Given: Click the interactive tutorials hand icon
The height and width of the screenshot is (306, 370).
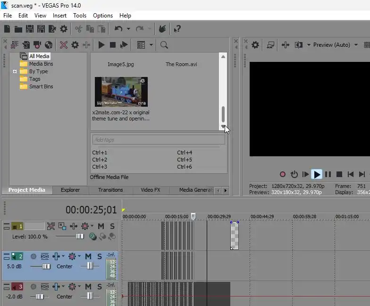Looking at the screenshot, I should 162,29.
